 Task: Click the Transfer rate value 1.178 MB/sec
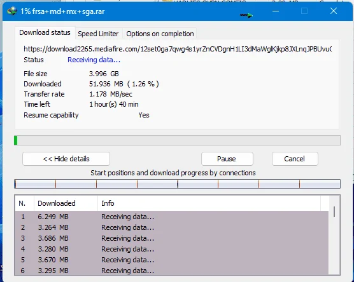pos(111,94)
